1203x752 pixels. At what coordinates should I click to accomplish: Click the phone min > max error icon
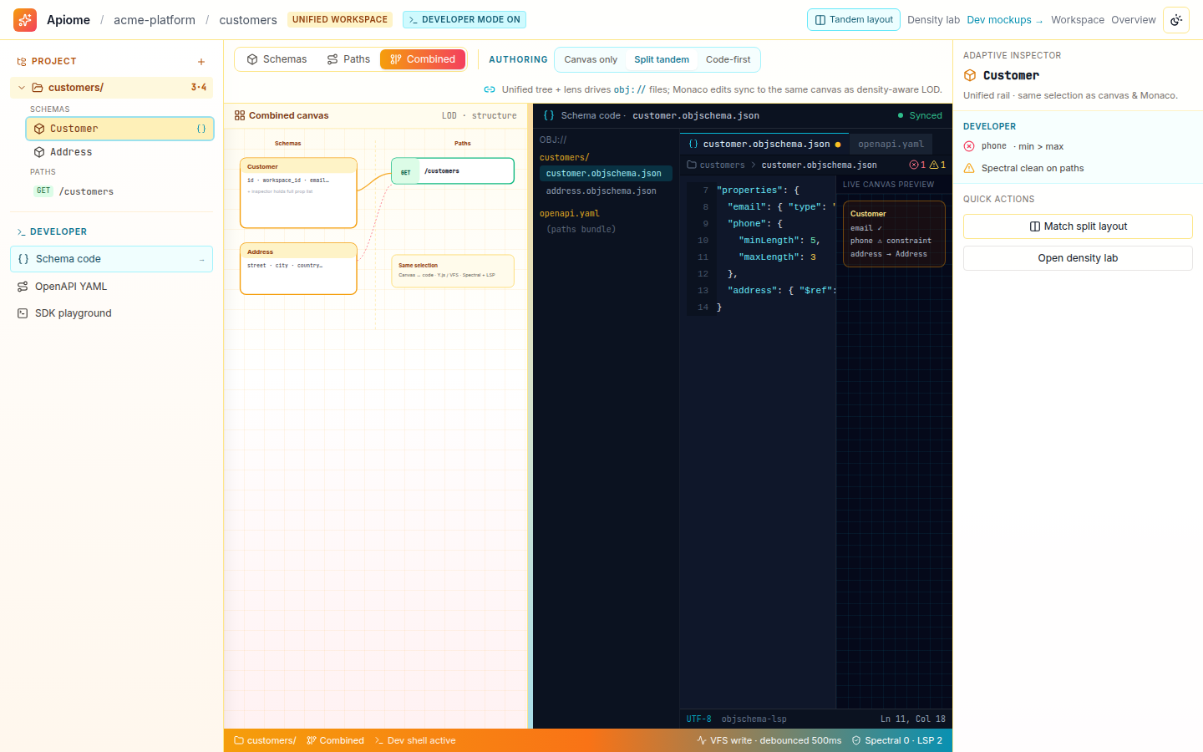coord(969,146)
